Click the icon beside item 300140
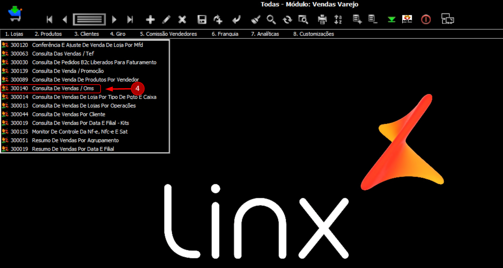The image size is (503, 268). coord(5,88)
